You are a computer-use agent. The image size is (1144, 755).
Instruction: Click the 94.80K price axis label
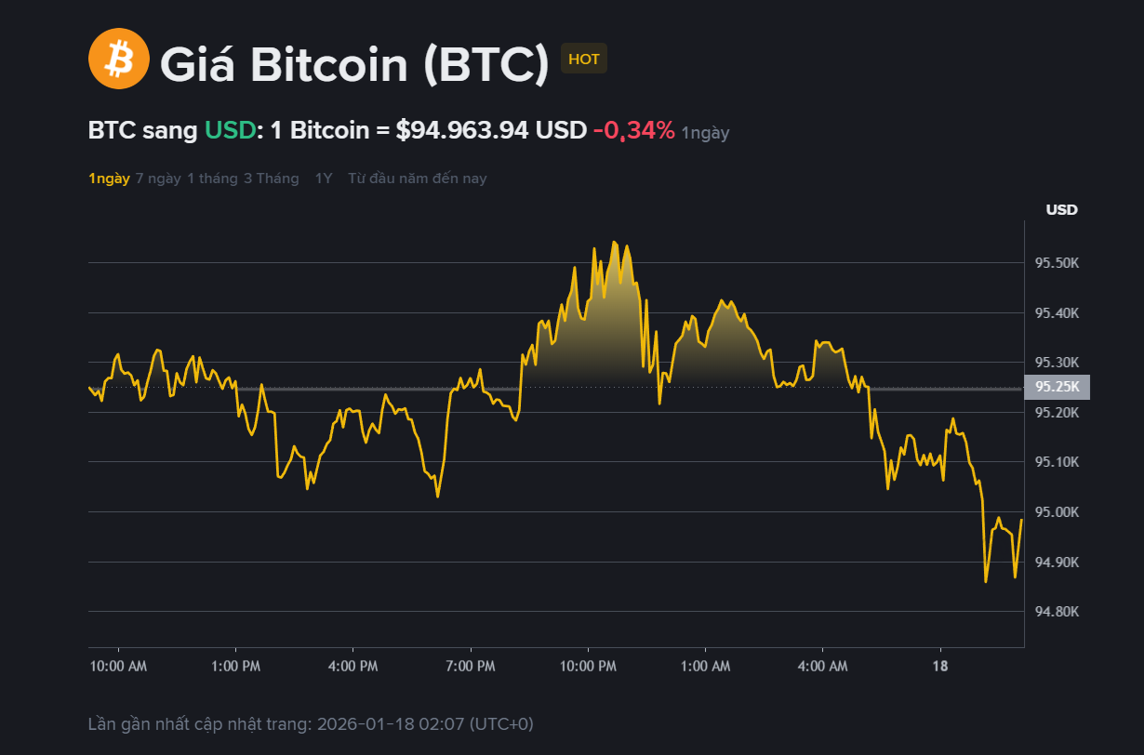pos(1057,612)
